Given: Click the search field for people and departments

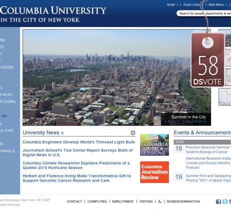Looking at the screenshot, I should [204, 13].
